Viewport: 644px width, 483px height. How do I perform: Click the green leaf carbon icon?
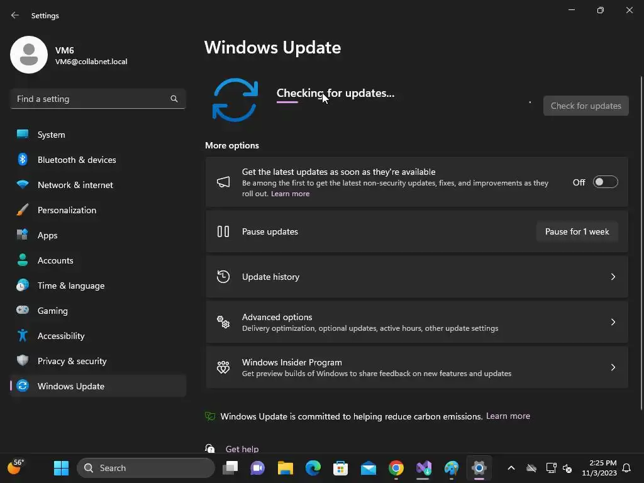tap(210, 416)
